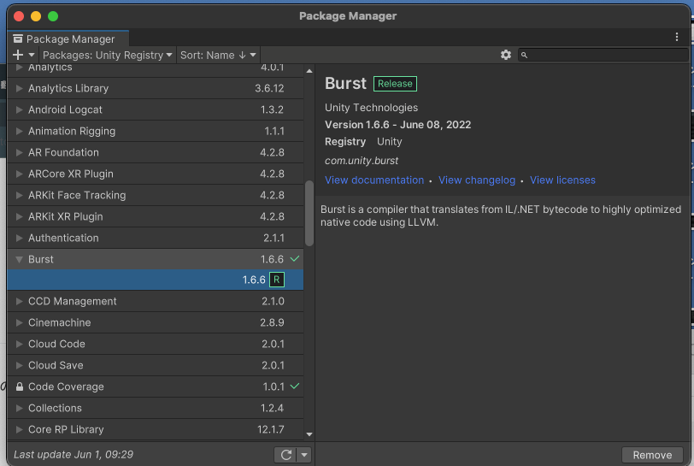Click the Release tag next to Burst
Viewport: 694px width, 466px height.
(395, 84)
